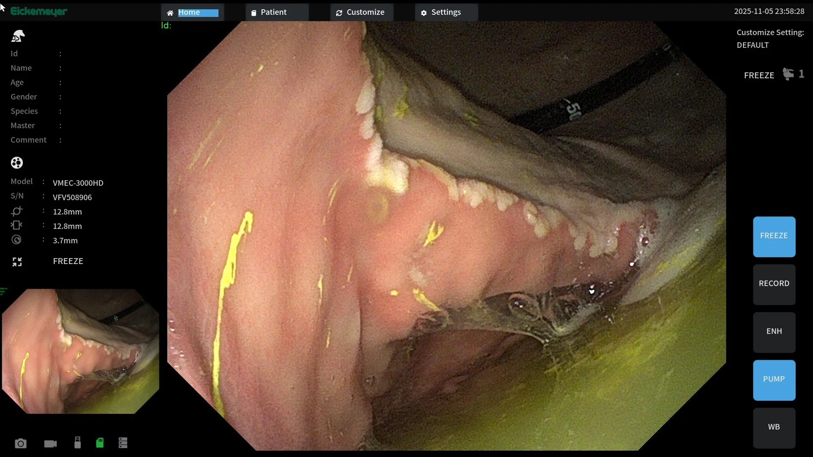Click the shrink-arrows icon beside FREEZE
The image size is (813, 457).
[17, 262]
